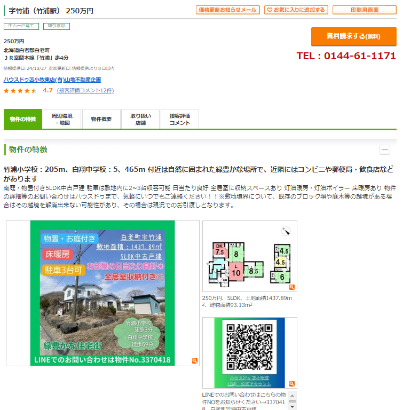Screen dimensions: 403x410
Task: Open the 取り扱い店舗 tab
Action: [140, 119]
